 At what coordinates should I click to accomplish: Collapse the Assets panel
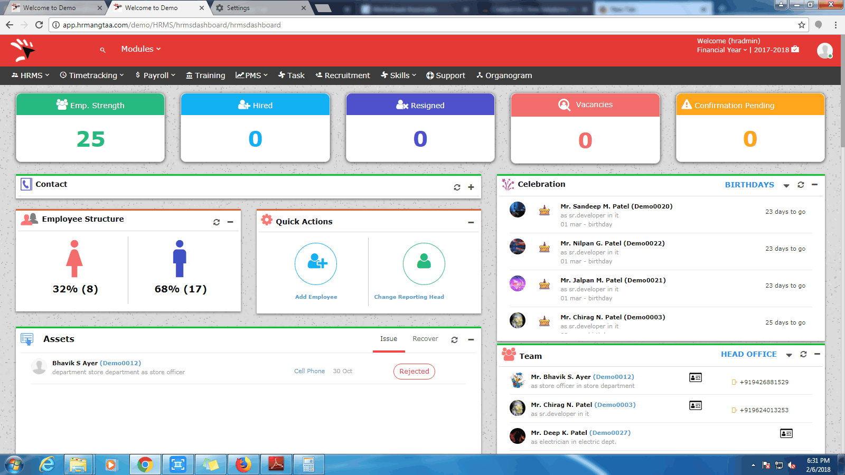471,340
